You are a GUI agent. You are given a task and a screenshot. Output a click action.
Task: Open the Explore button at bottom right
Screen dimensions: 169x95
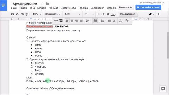pyautogui.click(x=163, y=89)
